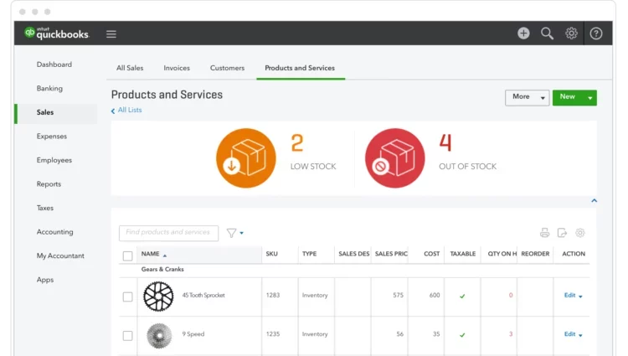This screenshot has height=356, width=628.
Task: Open Apps in the sidebar
Action: click(x=45, y=280)
